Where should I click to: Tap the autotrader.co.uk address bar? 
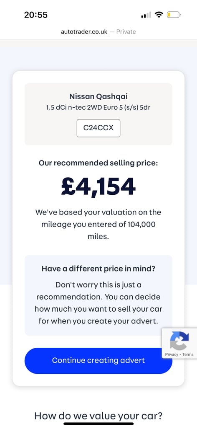click(x=98, y=32)
